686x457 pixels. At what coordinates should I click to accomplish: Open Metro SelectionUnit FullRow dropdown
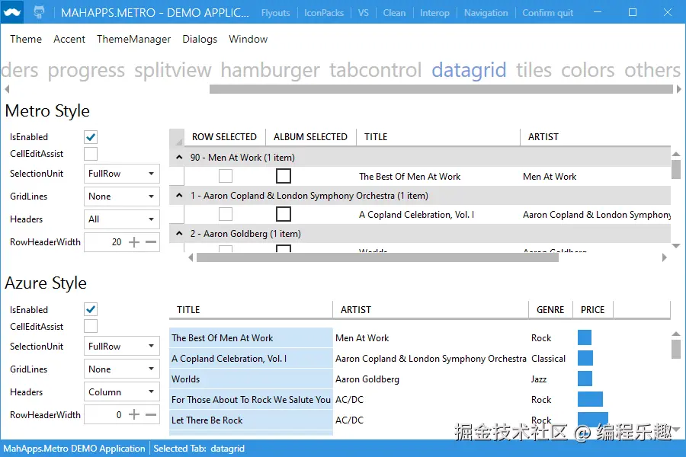click(x=122, y=174)
